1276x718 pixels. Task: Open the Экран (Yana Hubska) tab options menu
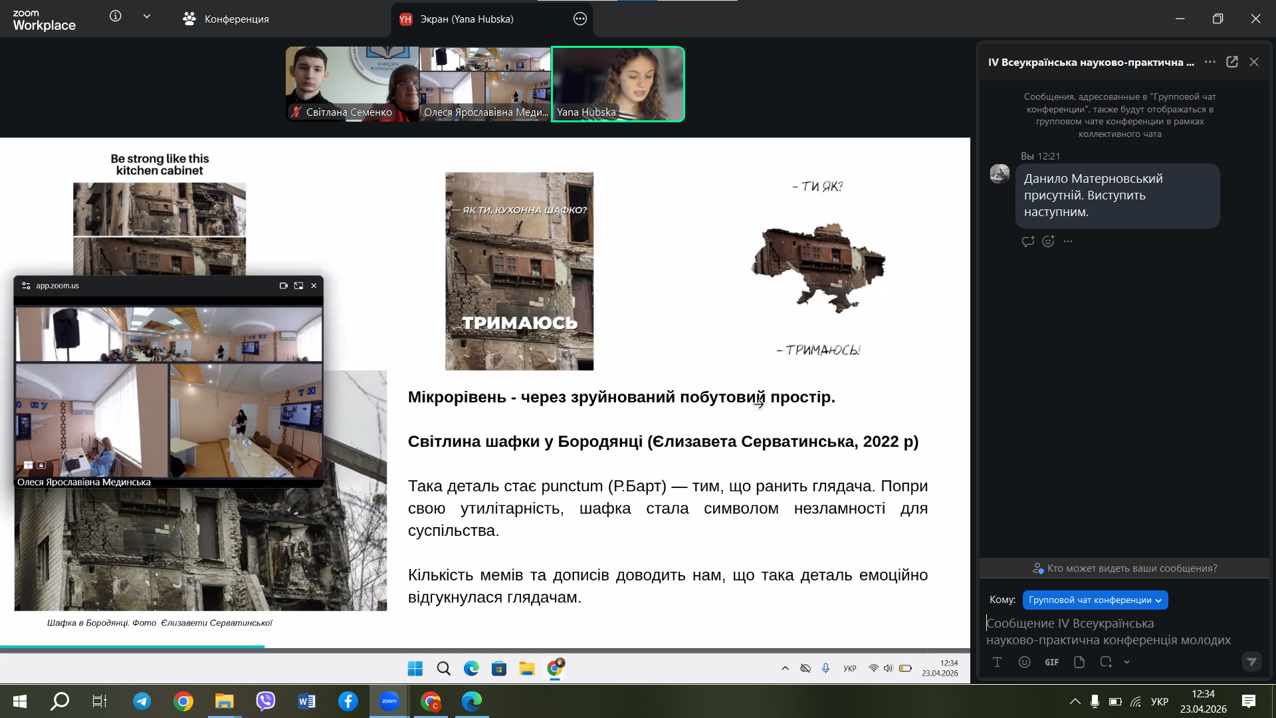(x=580, y=19)
